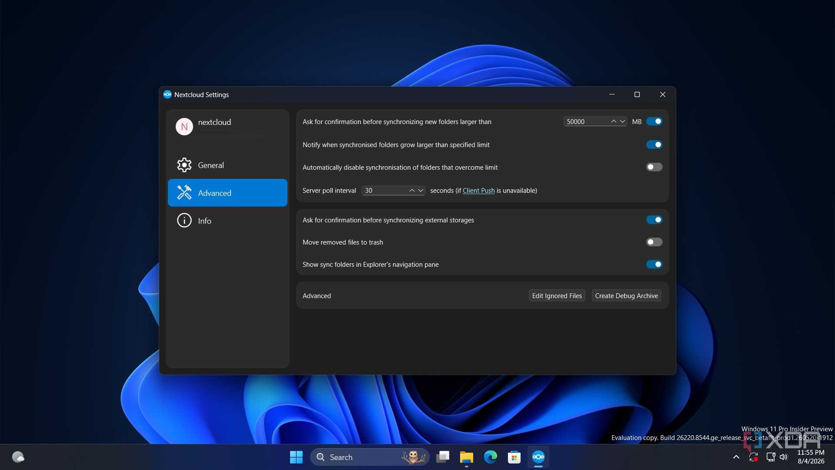
Task: Enable automatically disabling sync of oversized folders
Action: pyautogui.click(x=654, y=167)
